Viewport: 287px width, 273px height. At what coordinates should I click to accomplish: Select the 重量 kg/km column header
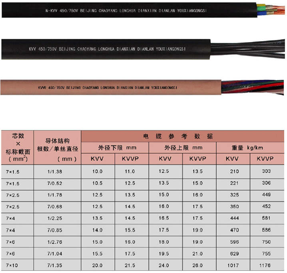(x=250, y=147)
